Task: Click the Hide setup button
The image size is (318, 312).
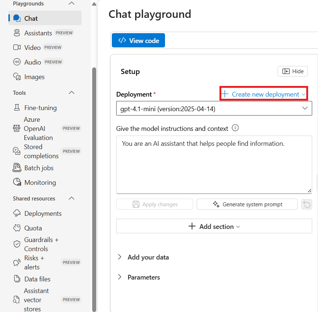Action: [x=293, y=71]
